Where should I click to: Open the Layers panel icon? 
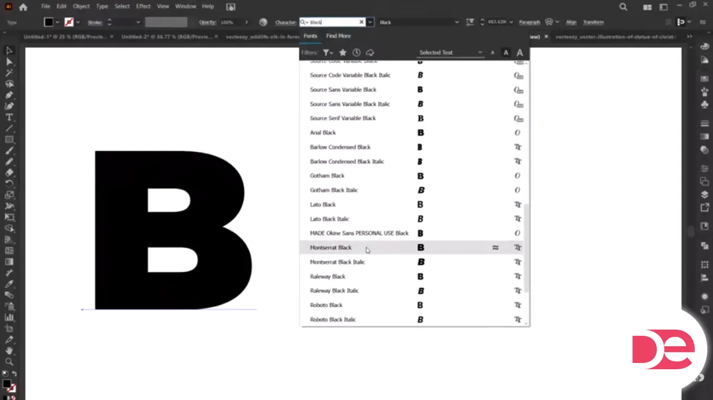pos(705,195)
